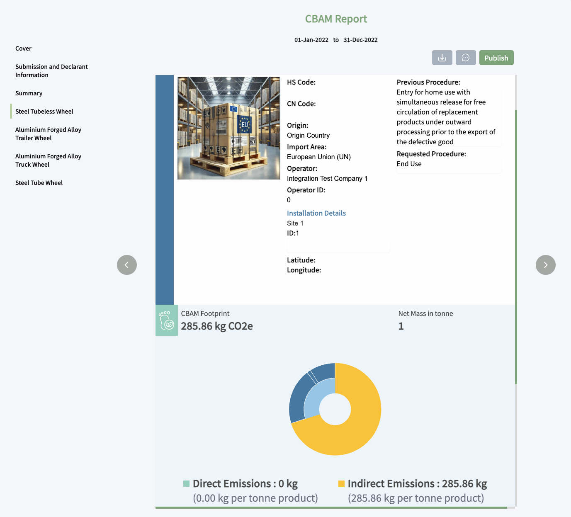Go to next report page arrow
This screenshot has width=571, height=517.
point(546,265)
